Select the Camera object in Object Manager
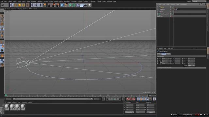Viewport: 209px width, 117px height. point(162,9)
